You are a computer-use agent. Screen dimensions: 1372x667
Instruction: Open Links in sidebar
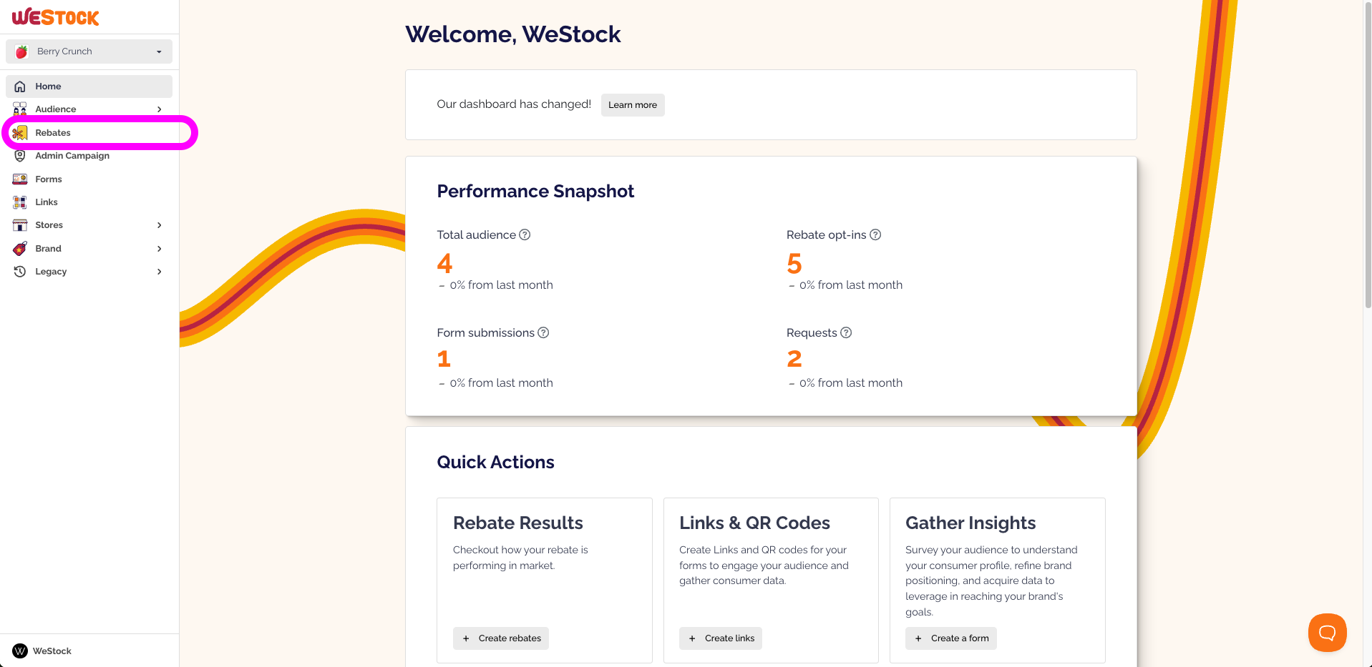[89, 202]
